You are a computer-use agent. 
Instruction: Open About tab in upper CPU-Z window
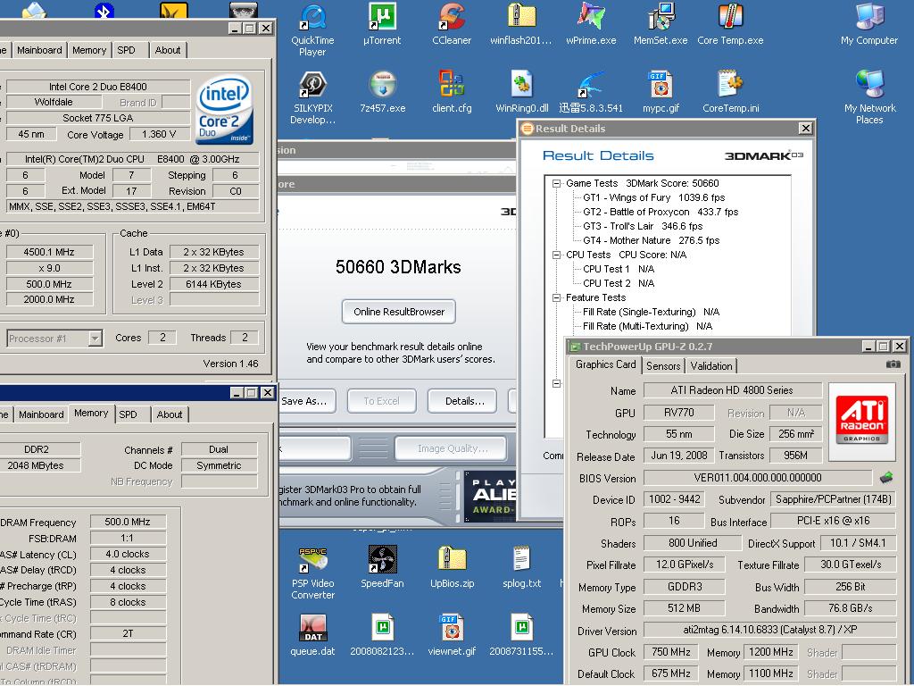167,50
